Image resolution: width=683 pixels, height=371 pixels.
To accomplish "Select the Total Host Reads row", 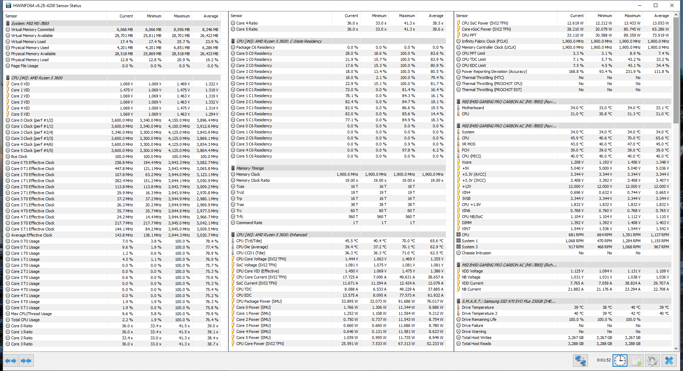I will pyautogui.click(x=563, y=344).
